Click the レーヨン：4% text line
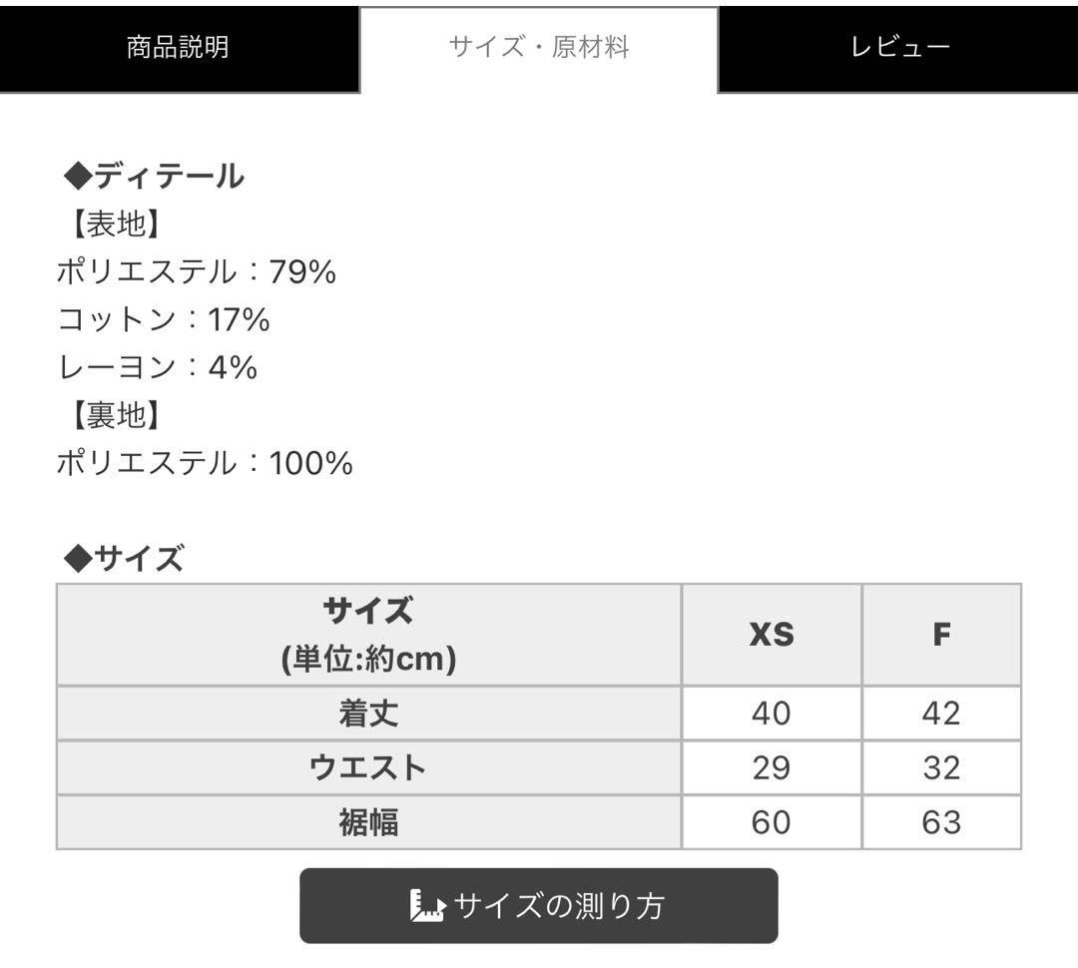Viewport: 1078px width, 968px height. click(x=156, y=366)
